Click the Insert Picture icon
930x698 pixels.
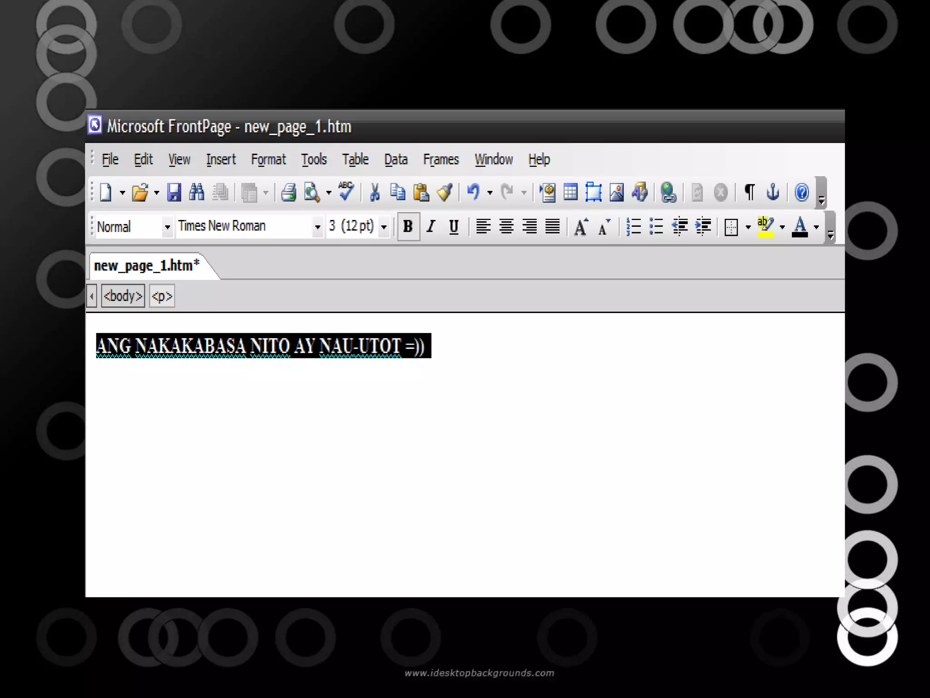[x=616, y=193]
